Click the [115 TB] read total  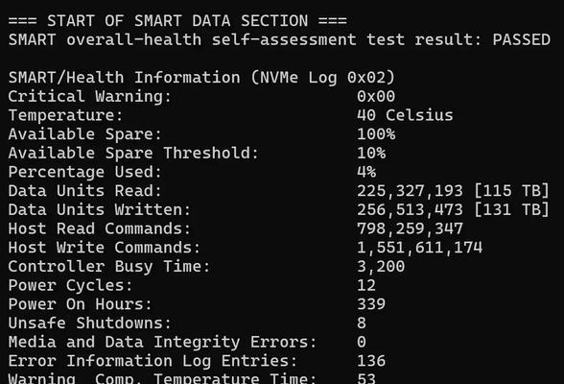[x=512, y=191]
